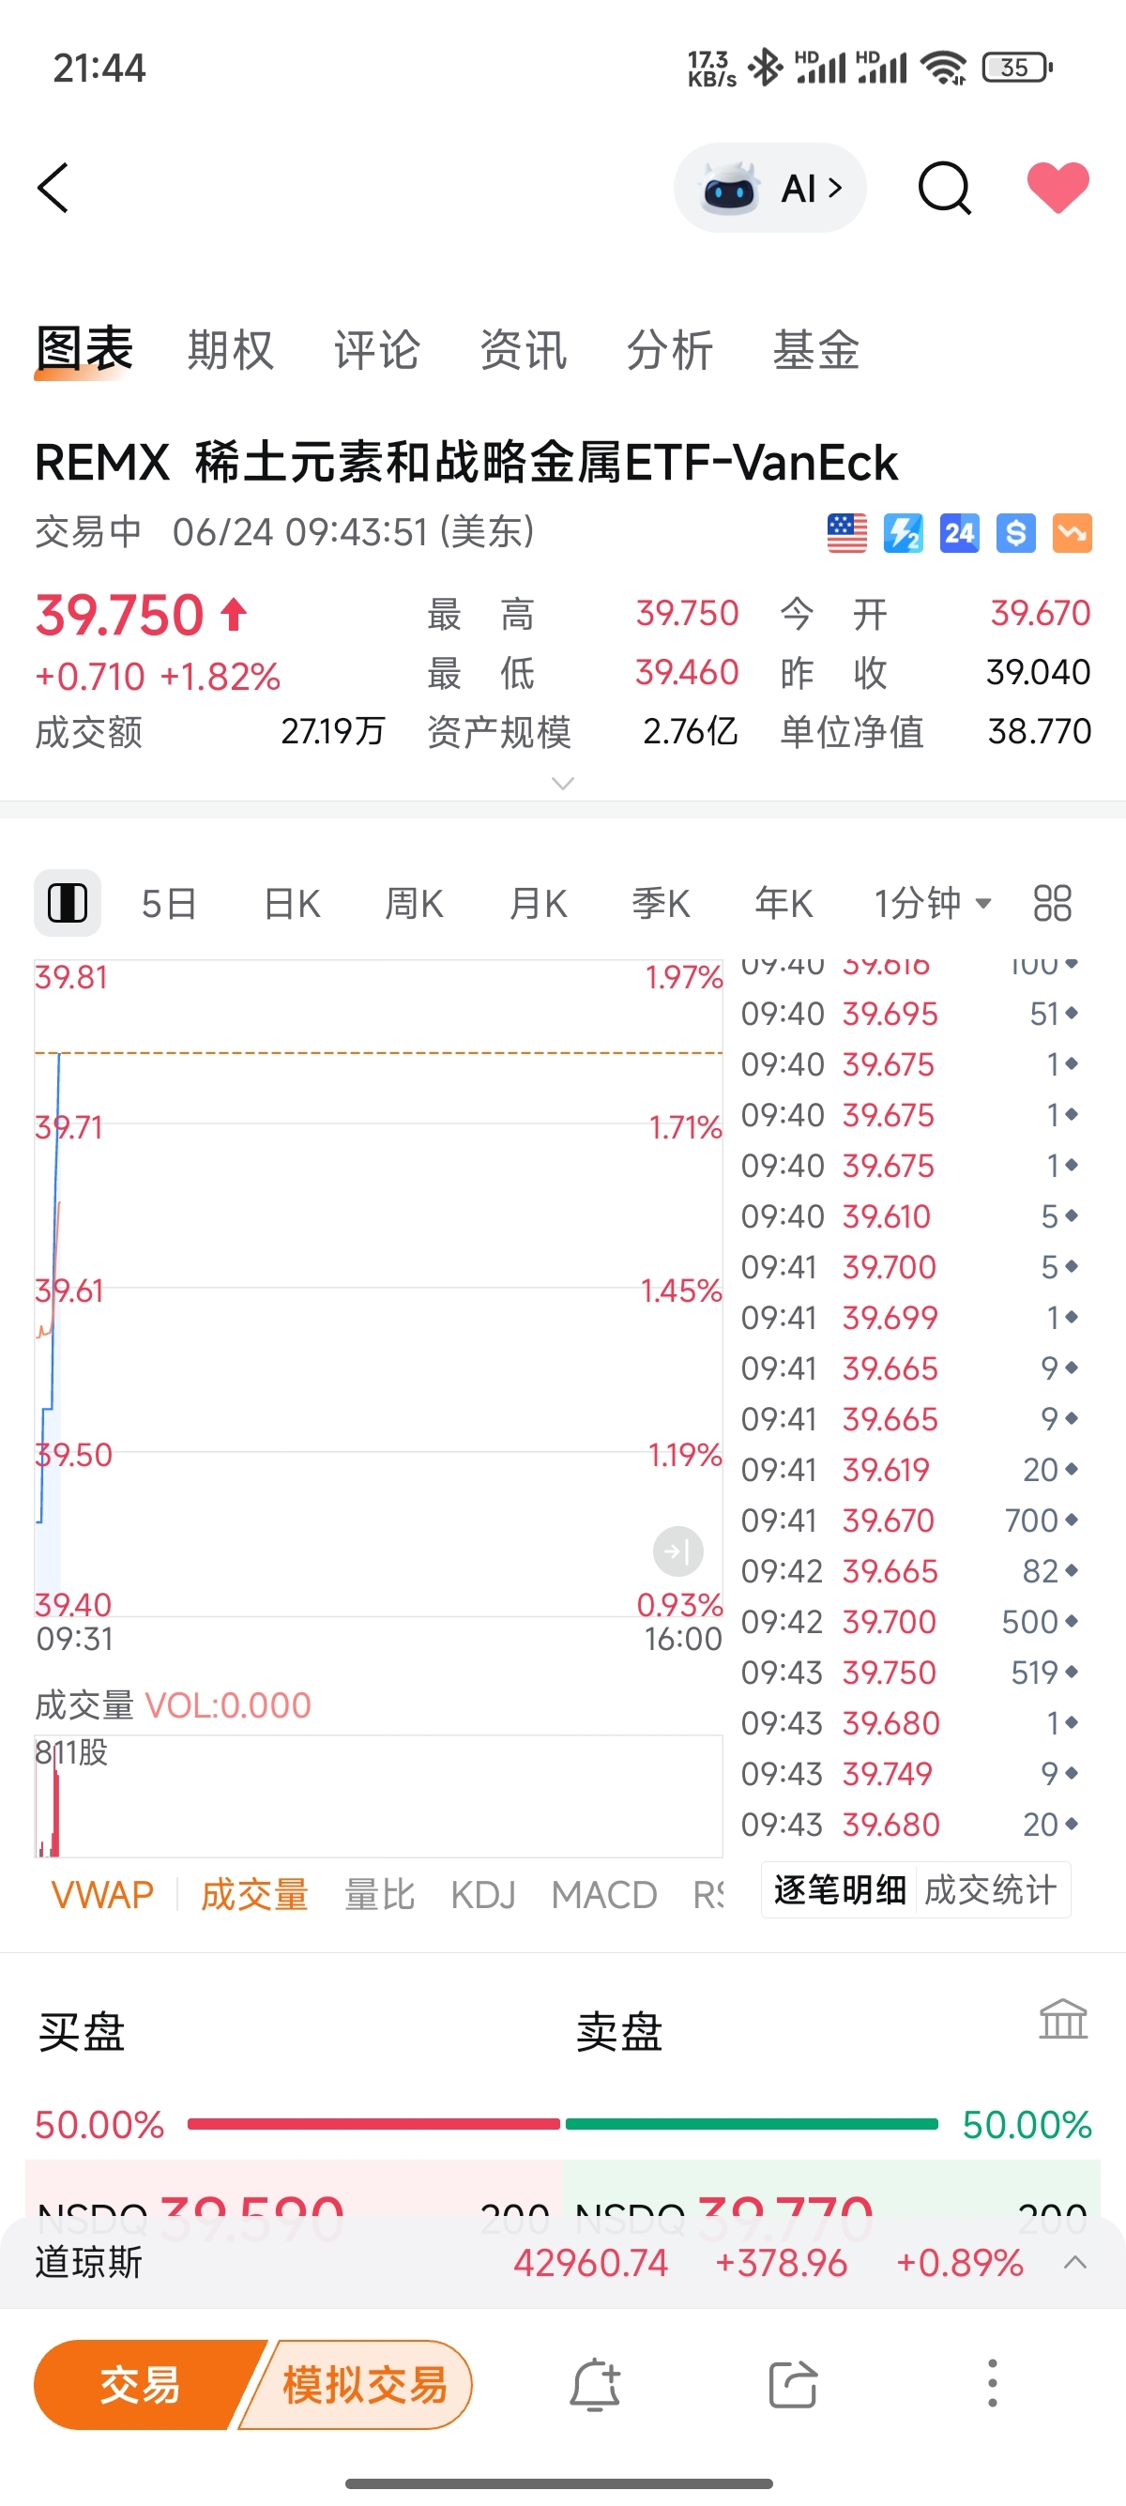Switch to the 期权 tab
1126x2506 pixels.
point(231,350)
